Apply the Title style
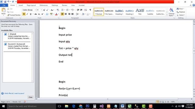The image size is (195, 109). [x=140, y=12]
